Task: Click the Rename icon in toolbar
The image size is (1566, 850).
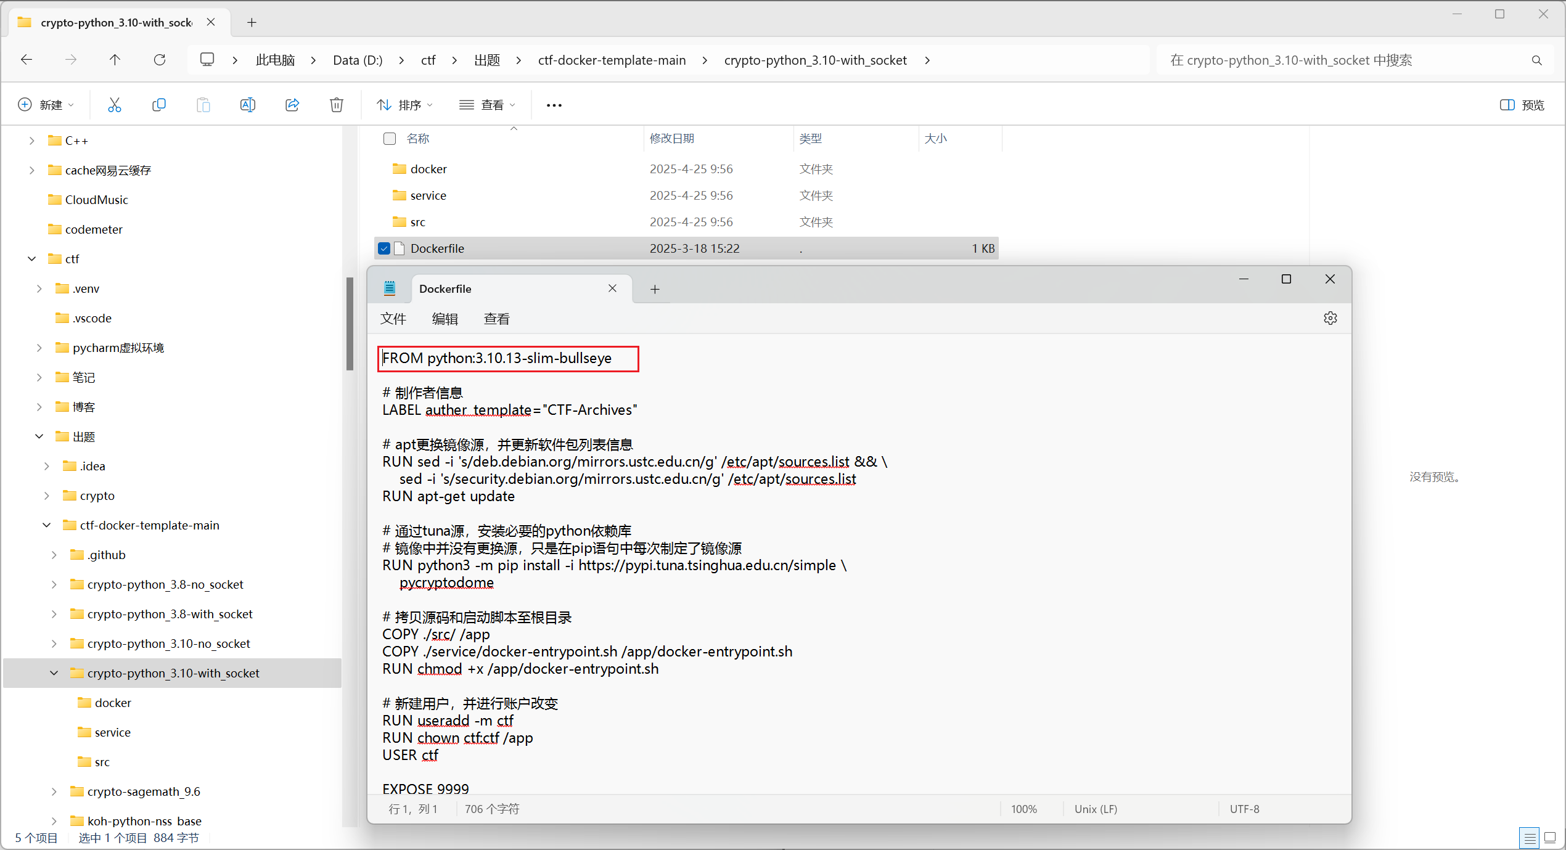Action: (x=248, y=105)
